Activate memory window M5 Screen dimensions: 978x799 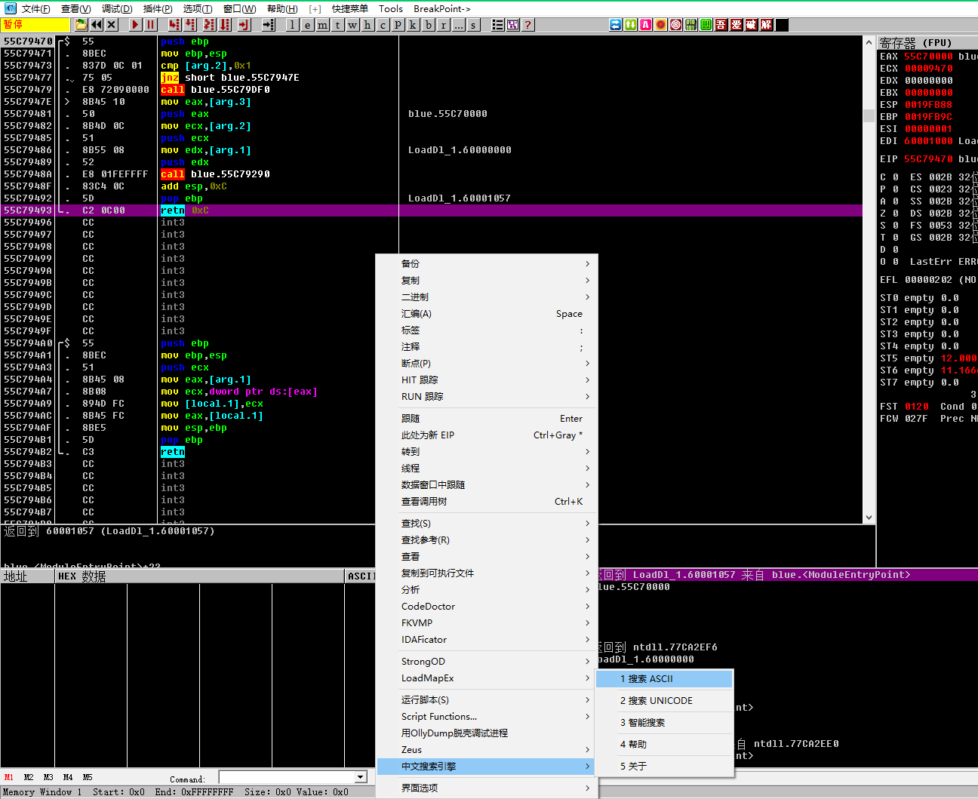click(88, 777)
